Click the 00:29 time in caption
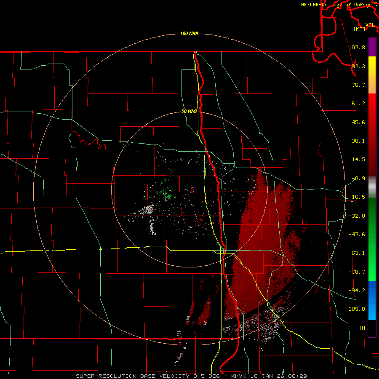 (x=298, y=376)
